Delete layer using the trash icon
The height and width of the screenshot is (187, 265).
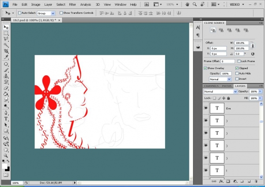pos(256,181)
